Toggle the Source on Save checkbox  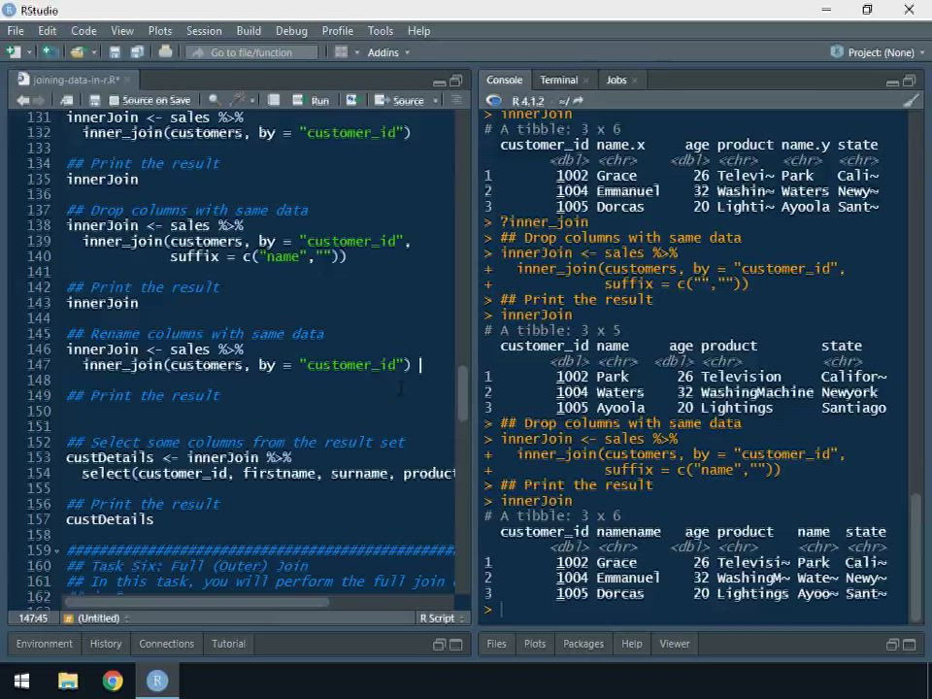[115, 100]
